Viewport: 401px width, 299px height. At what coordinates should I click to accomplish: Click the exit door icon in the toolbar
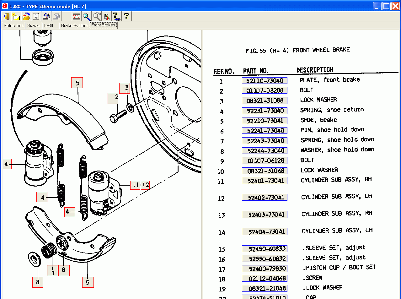pos(6,16)
